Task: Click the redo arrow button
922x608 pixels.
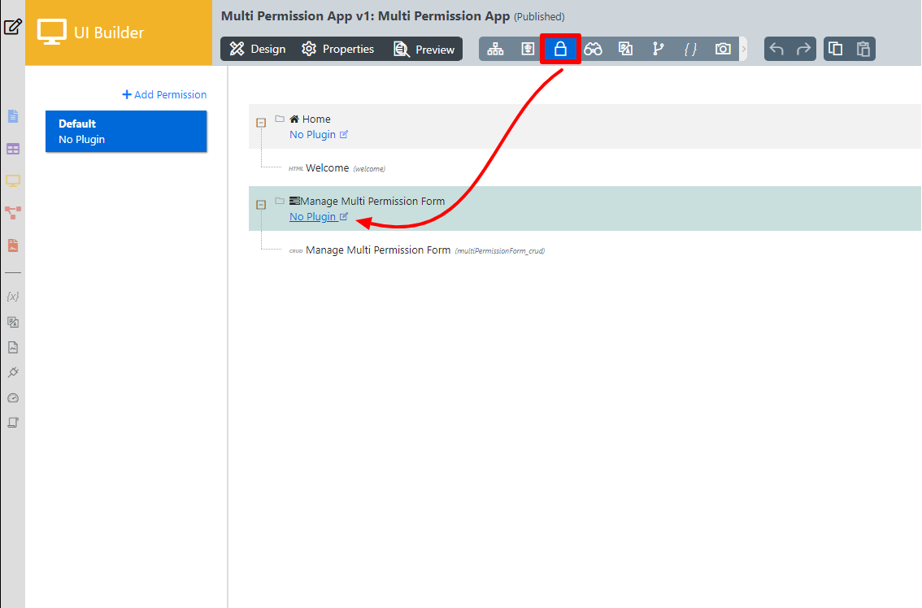Action: point(803,49)
